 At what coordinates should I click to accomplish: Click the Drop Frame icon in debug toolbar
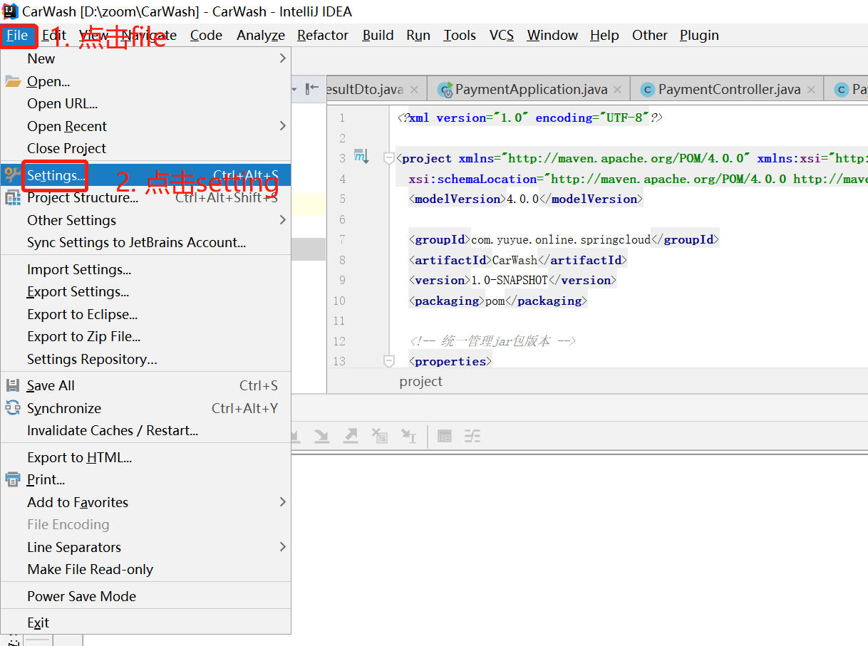coord(380,435)
